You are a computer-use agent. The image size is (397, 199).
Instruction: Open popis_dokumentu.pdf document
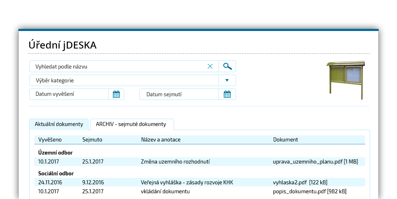tap(309, 191)
